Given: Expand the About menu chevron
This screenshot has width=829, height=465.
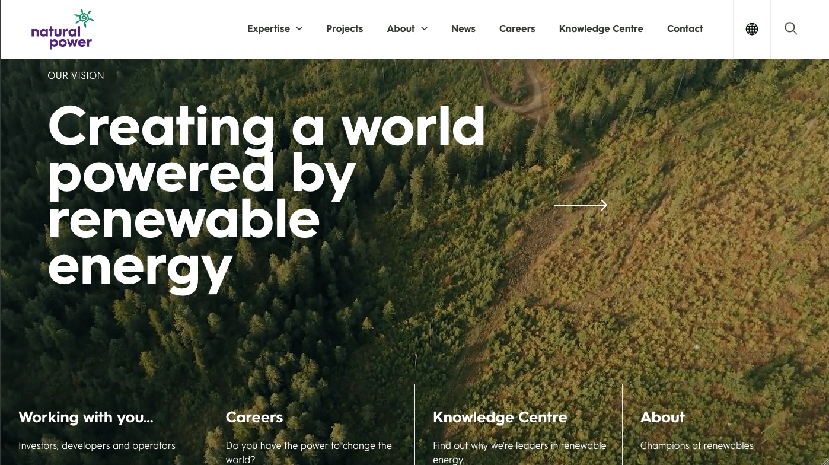Looking at the screenshot, I should point(425,28).
